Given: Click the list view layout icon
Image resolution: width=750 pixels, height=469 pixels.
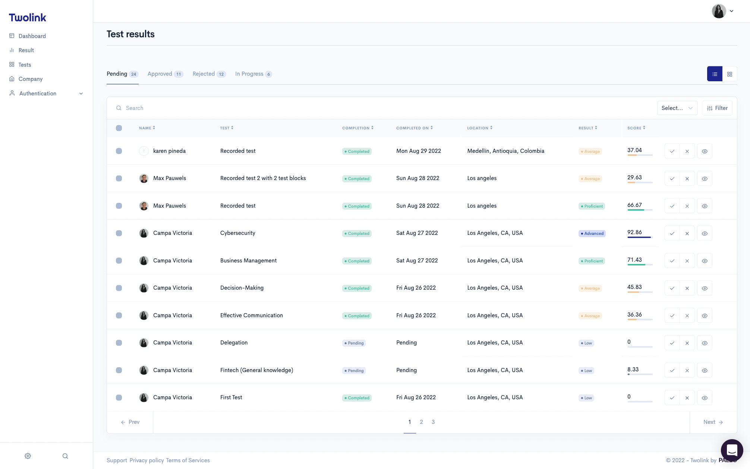Looking at the screenshot, I should pyautogui.click(x=714, y=73).
